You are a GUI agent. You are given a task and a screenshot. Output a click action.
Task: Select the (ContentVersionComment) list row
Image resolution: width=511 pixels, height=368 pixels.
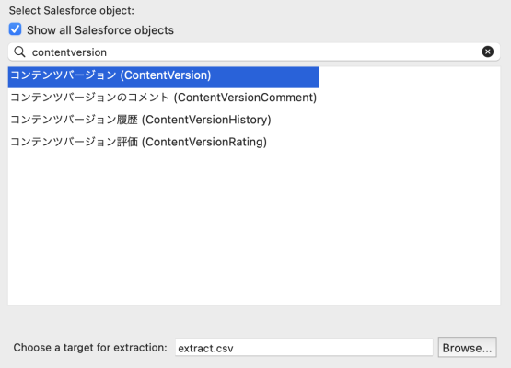point(164,98)
